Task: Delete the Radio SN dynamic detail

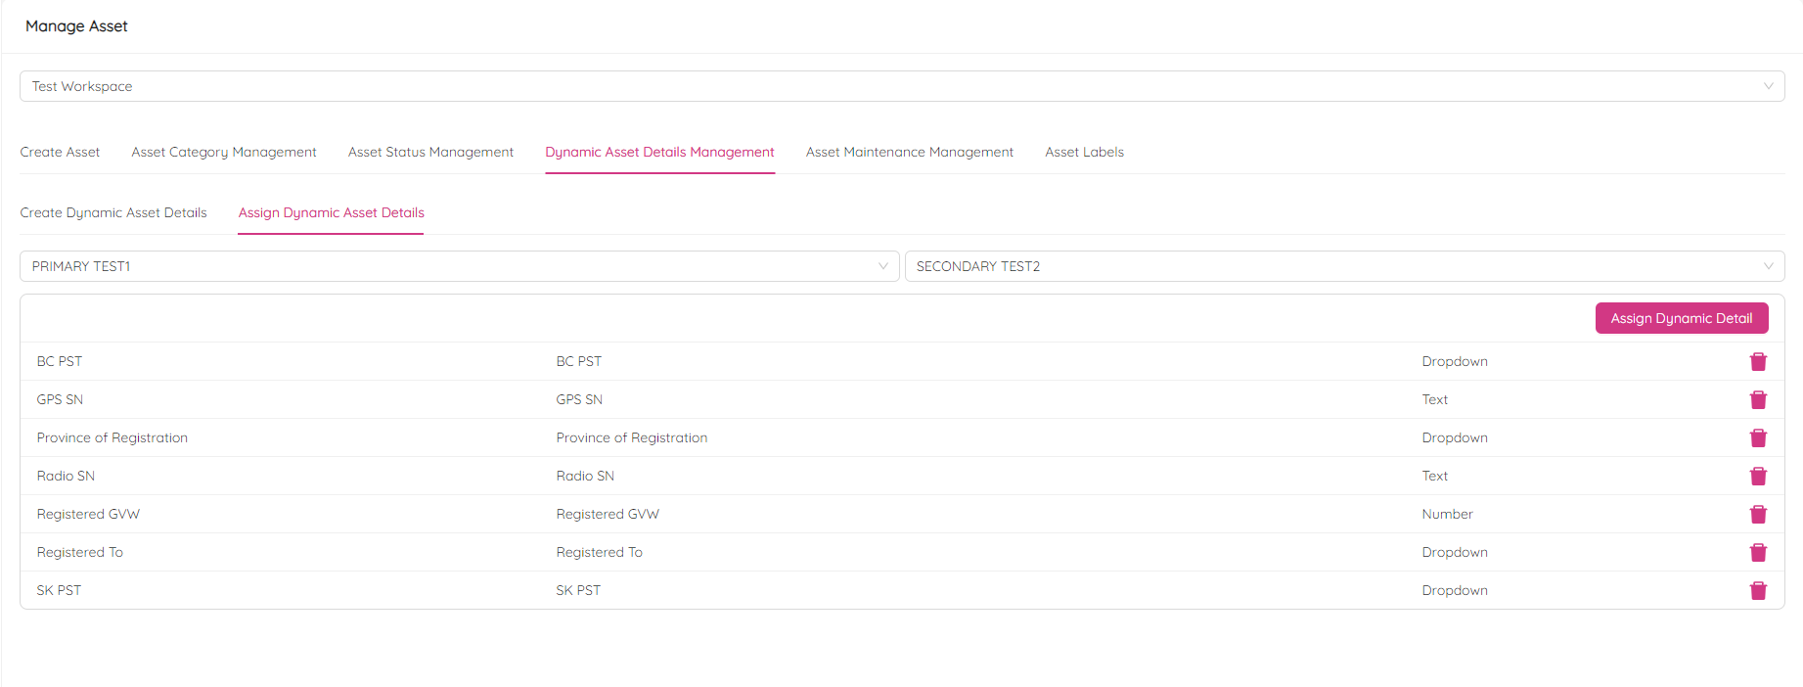Action: coord(1757,477)
